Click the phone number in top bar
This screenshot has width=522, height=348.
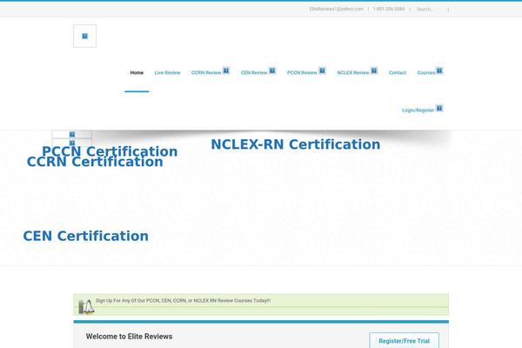pos(389,9)
